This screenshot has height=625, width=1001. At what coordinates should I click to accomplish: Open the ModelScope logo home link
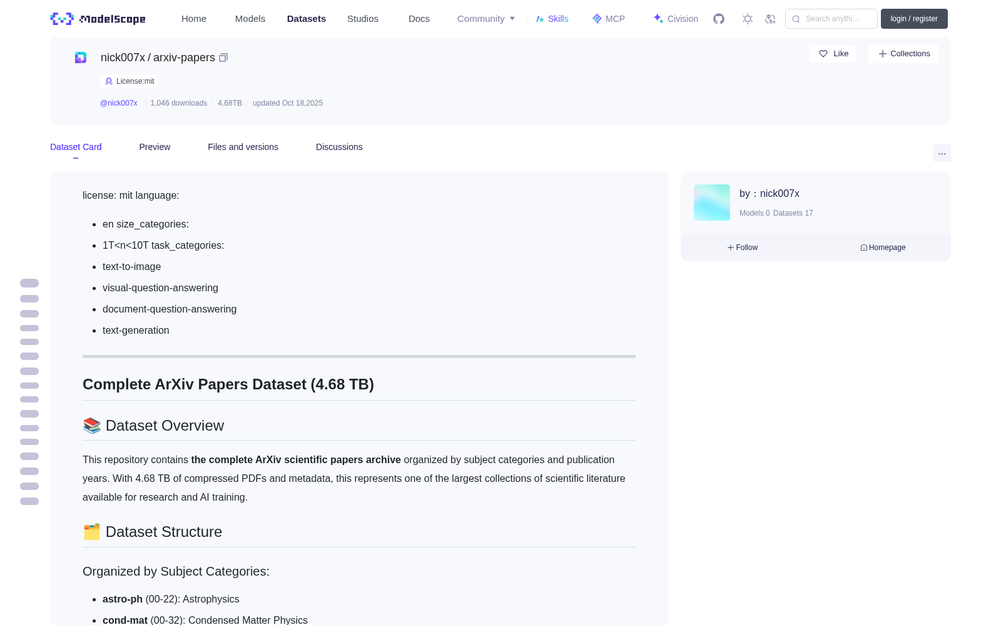(98, 19)
